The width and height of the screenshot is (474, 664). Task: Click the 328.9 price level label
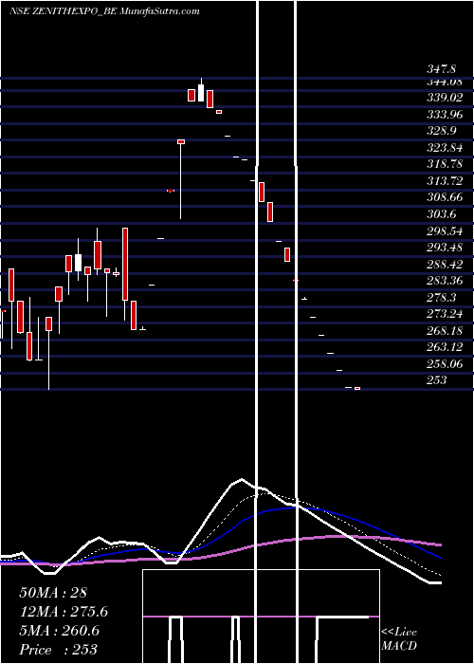(x=442, y=131)
